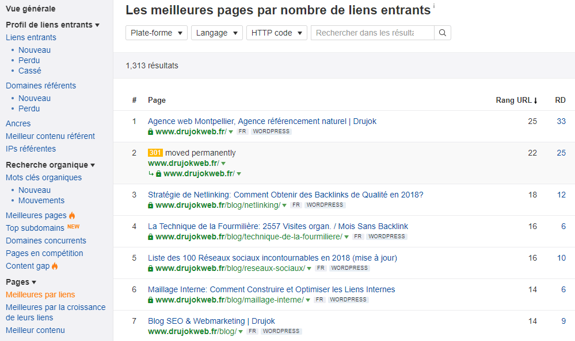Click the lock icon on the redirected www.drujokweb.fr target URL
The height and width of the screenshot is (341, 575).
point(158,173)
